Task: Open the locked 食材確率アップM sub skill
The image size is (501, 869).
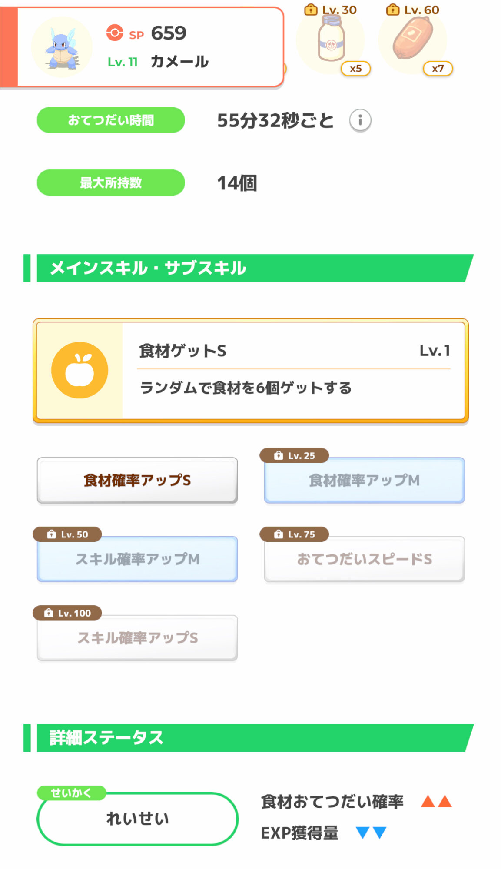Action: pyautogui.click(x=364, y=481)
